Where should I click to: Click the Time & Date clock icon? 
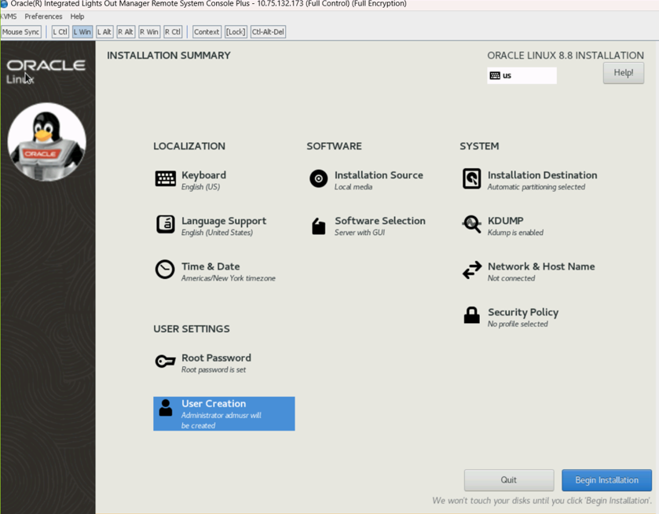click(165, 270)
